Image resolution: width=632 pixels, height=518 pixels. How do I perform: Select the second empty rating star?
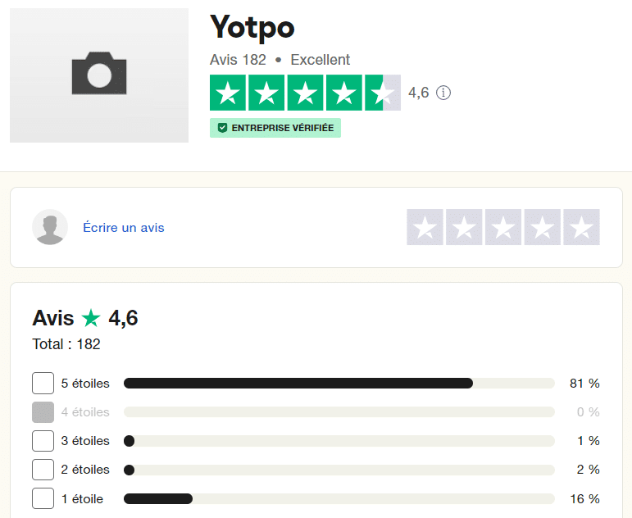464,227
